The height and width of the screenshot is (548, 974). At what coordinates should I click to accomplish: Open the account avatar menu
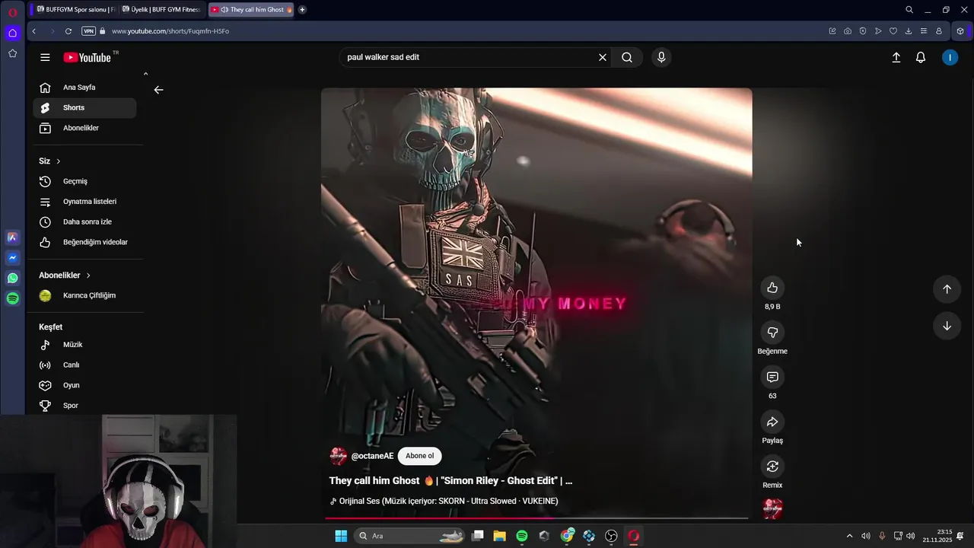coord(950,57)
